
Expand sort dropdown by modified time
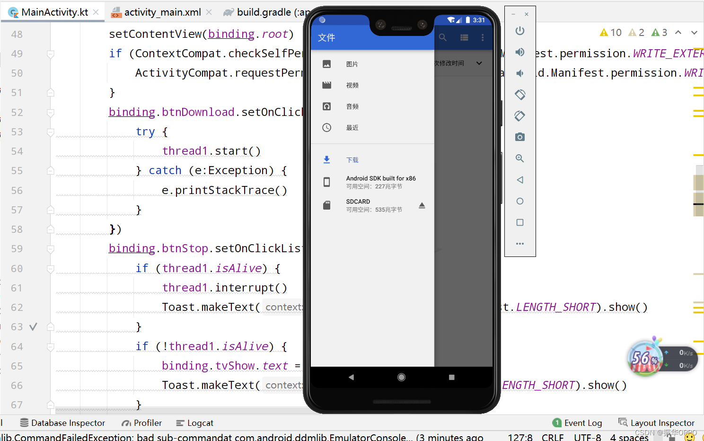pyautogui.click(x=479, y=63)
